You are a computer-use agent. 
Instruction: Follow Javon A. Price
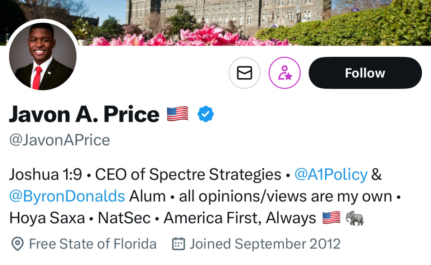[365, 73]
